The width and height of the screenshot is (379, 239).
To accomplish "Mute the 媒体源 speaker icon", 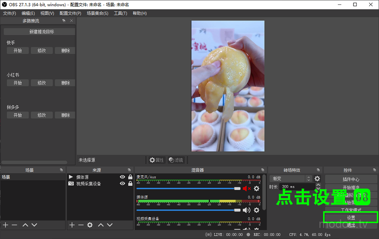I will click(x=246, y=210).
